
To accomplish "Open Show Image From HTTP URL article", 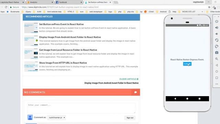I will click(63, 63).
